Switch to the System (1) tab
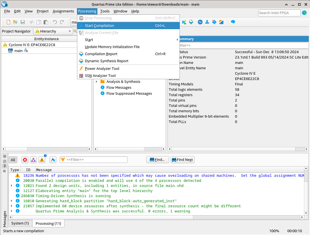Viewport: 310px width, 235px height. [20, 223]
